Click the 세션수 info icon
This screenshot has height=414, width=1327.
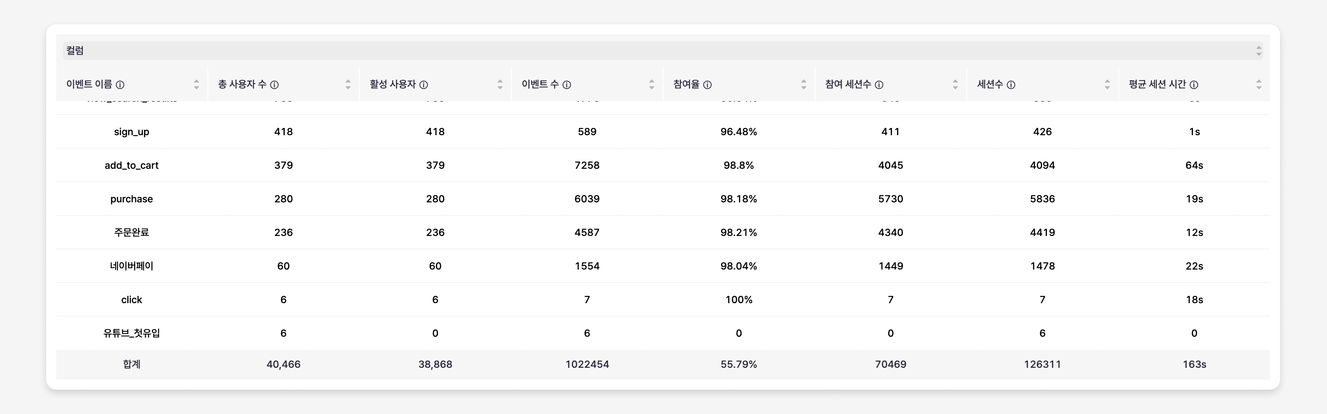tap(1011, 84)
